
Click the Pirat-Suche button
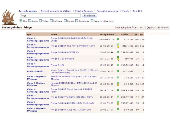tap(90, 15)
